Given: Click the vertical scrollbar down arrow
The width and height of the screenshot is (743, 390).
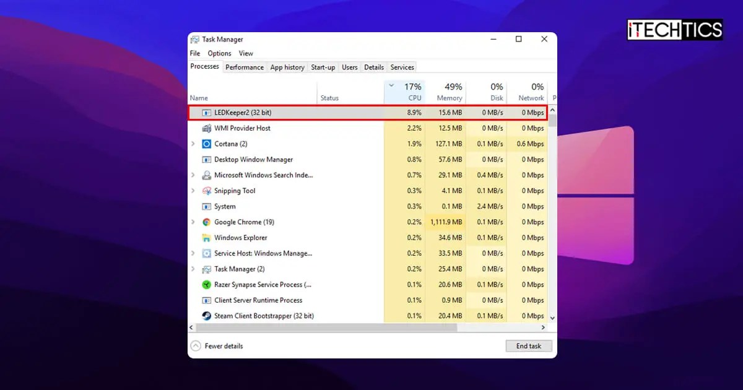Looking at the screenshot, I should (552, 318).
